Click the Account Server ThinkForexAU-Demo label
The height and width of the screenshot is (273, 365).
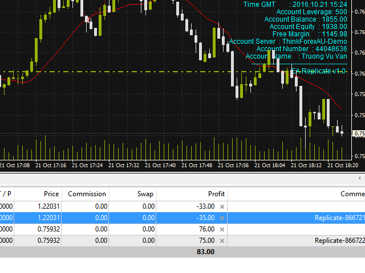[x=288, y=42]
